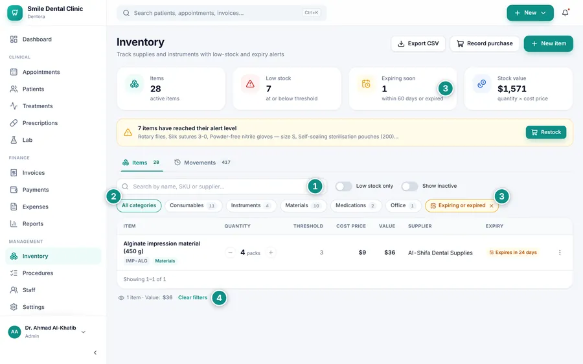Open the Lab section
Viewport: 583px width, 364px height.
[53, 140]
